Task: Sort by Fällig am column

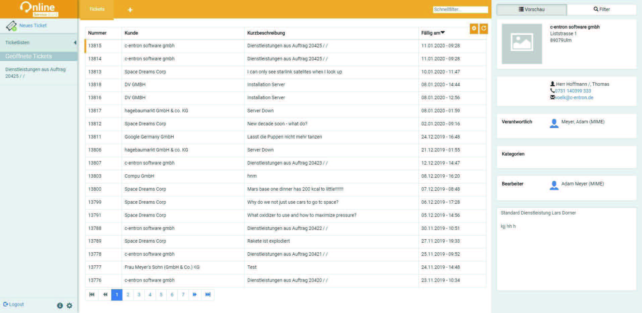Action: click(432, 33)
